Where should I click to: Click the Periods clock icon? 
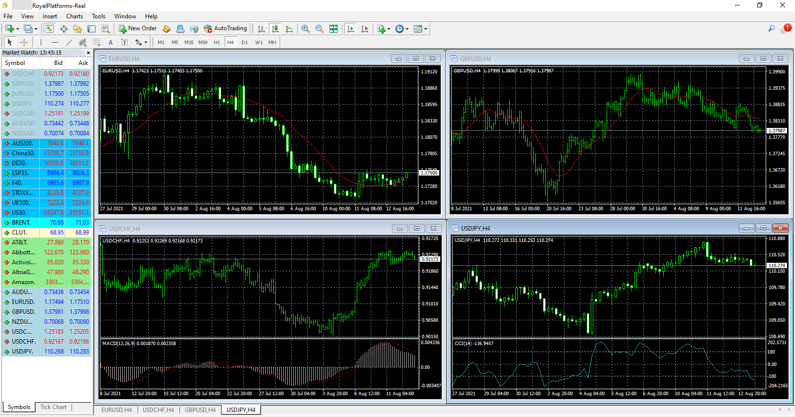pyautogui.click(x=399, y=29)
